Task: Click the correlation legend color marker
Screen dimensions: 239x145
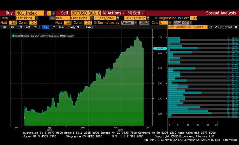Action: tap(13, 36)
